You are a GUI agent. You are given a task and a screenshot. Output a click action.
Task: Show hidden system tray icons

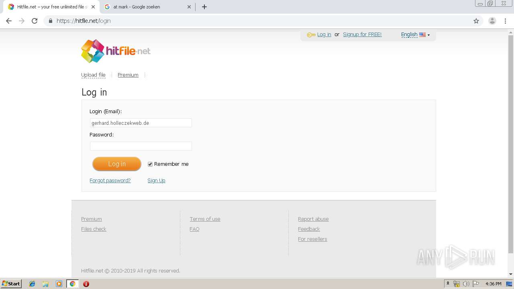pyautogui.click(x=448, y=284)
